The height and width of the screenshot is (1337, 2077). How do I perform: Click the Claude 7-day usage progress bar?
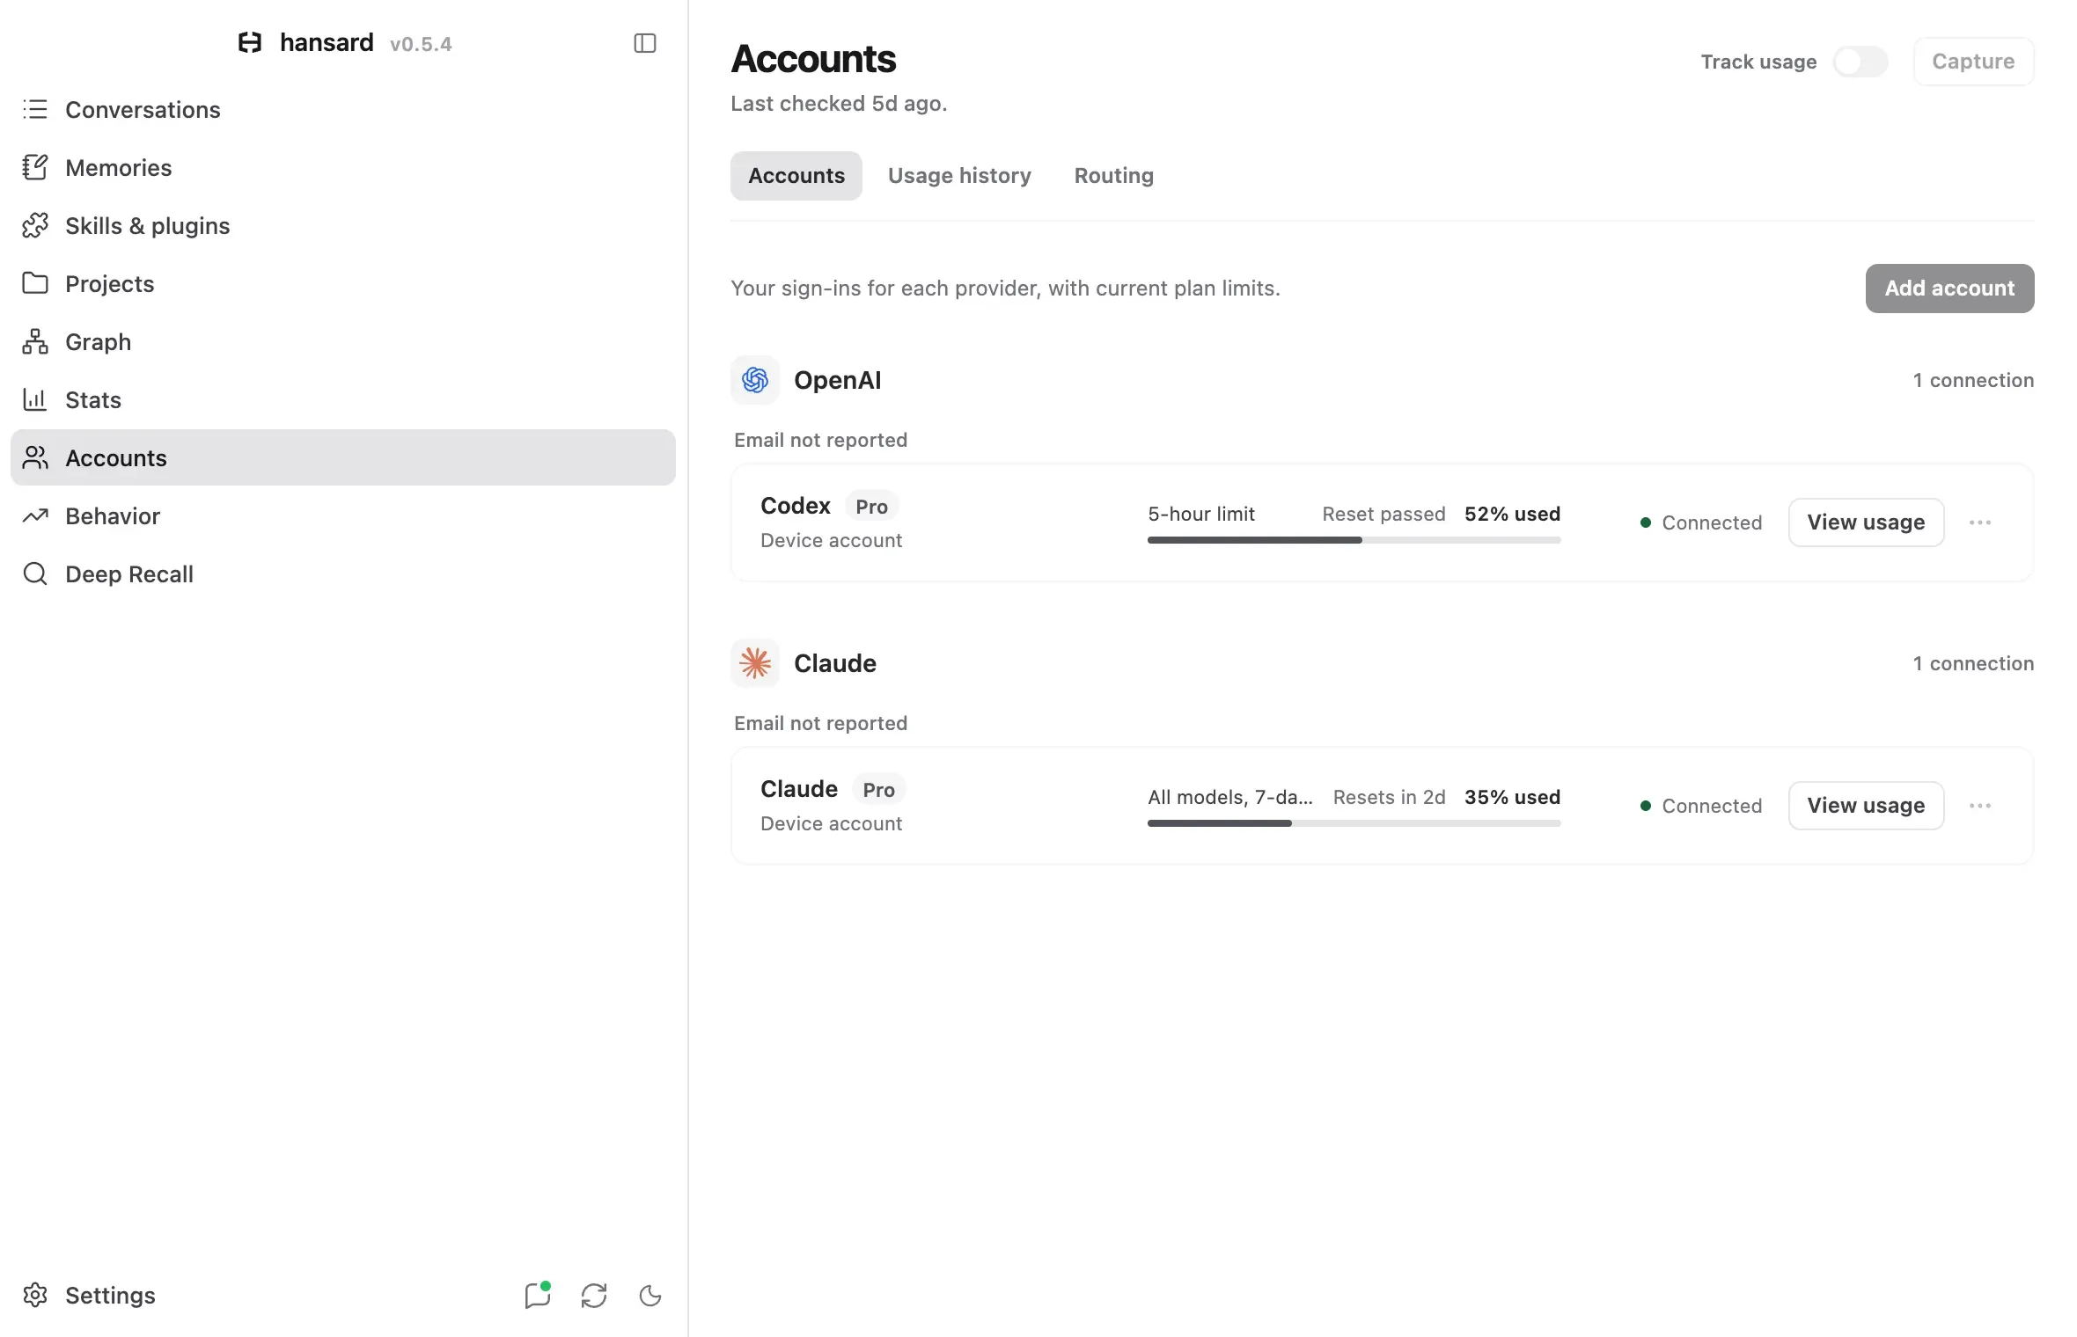click(1354, 823)
